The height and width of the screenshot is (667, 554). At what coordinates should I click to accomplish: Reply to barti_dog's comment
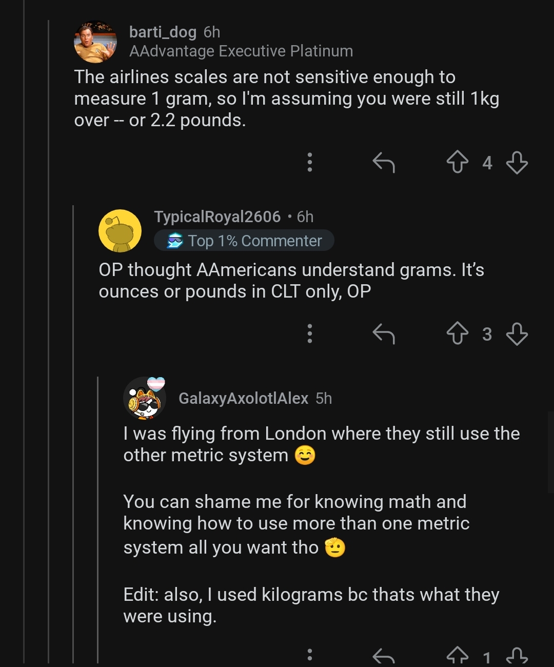384,163
